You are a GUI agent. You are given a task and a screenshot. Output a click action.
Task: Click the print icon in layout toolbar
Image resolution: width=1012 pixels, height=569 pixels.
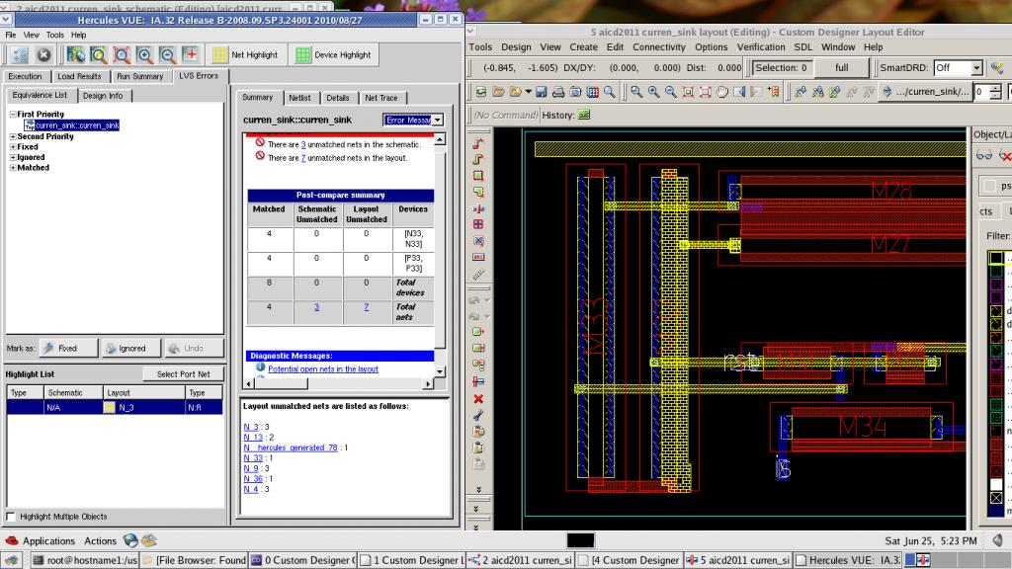558,92
